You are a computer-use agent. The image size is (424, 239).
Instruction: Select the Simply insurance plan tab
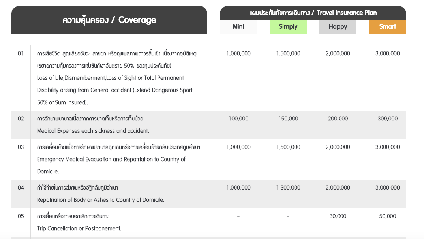click(288, 26)
